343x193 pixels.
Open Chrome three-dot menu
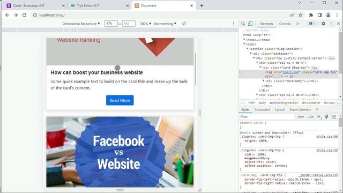click(337, 15)
